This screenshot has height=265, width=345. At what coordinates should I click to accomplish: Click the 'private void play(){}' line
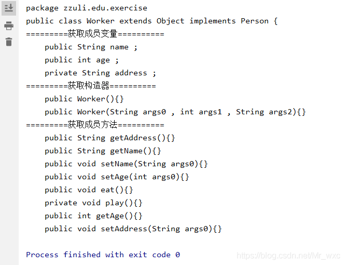[x=93, y=203]
